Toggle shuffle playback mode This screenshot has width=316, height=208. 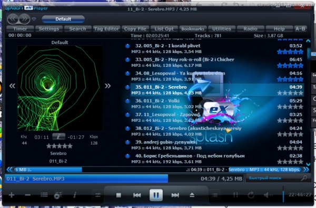click(x=235, y=195)
